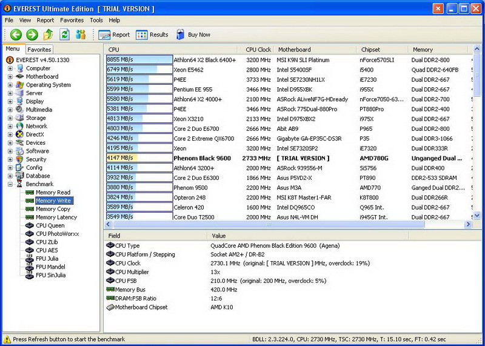Select the Devices icon in tree
The height and width of the screenshot is (346, 485).
pyautogui.click(x=19, y=143)
